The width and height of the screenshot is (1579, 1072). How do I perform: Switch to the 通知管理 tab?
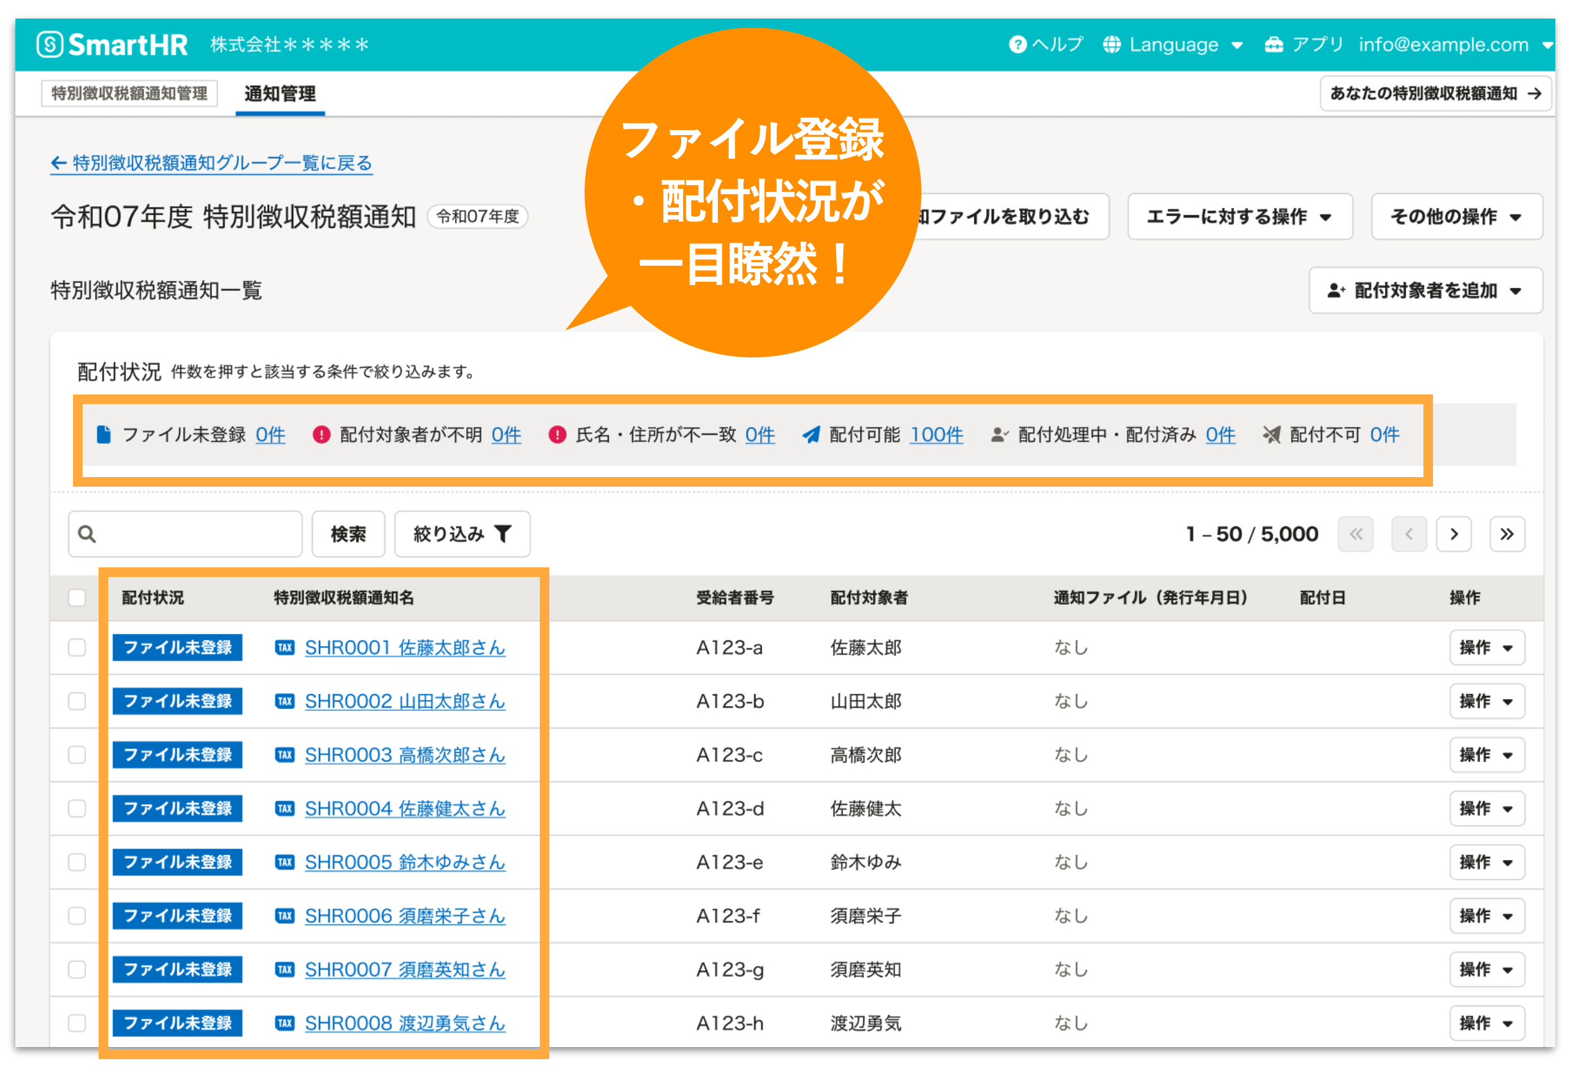pos(279,94)
